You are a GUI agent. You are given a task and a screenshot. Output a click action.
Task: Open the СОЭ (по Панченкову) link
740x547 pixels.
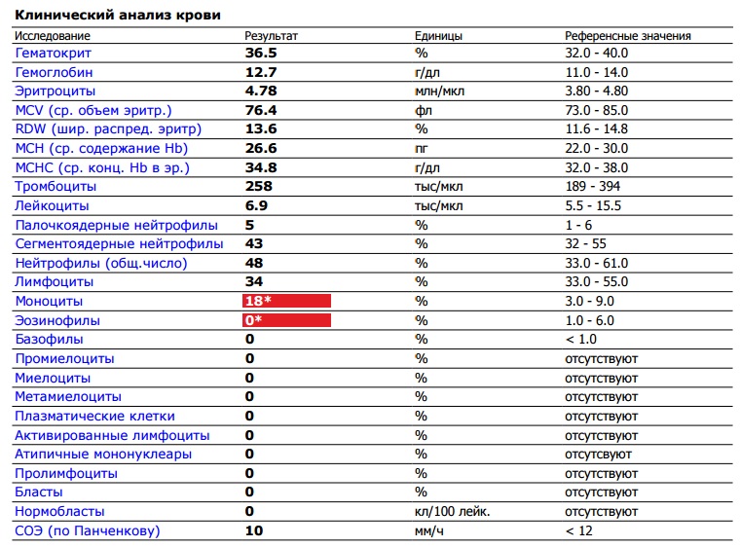87,530
